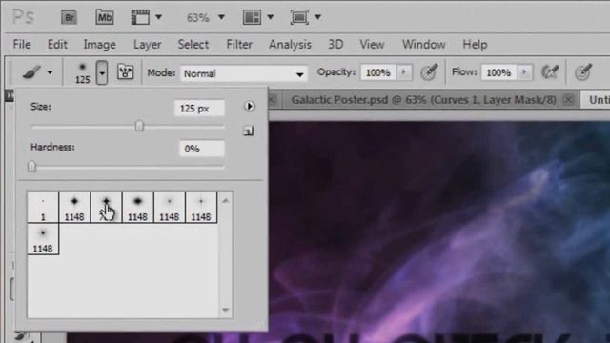Close the Galactic Poster.psd tab
The width and height of the screenshot is (610, 343).
click(568, 100)
